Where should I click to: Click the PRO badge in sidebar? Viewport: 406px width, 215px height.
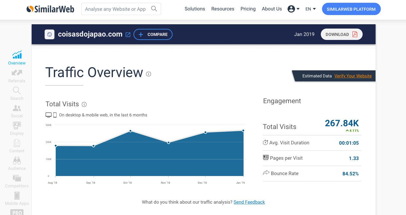coord(17,212)
